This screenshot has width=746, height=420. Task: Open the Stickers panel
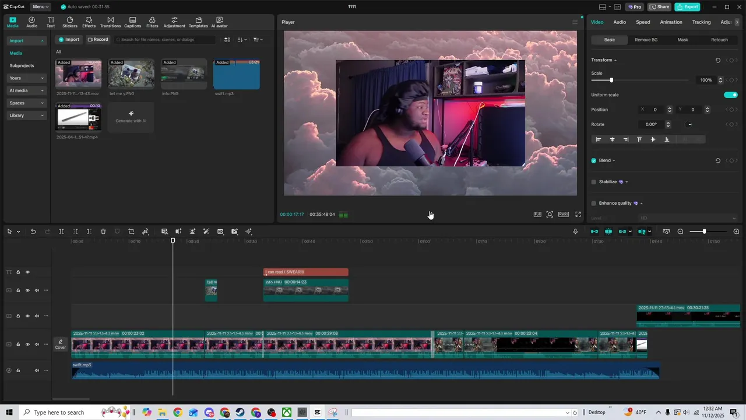(69, 22)
